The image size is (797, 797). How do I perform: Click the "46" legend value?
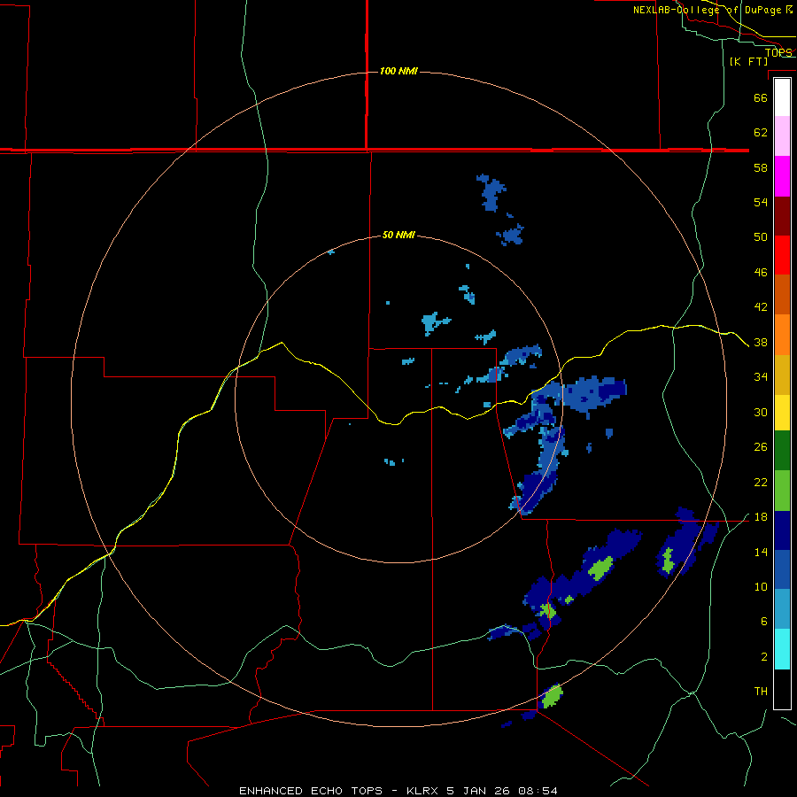(x=761, y=273)
